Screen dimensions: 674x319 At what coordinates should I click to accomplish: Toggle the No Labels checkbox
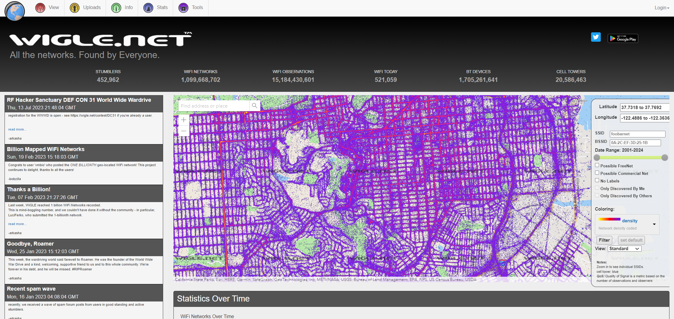click(597, 180)
